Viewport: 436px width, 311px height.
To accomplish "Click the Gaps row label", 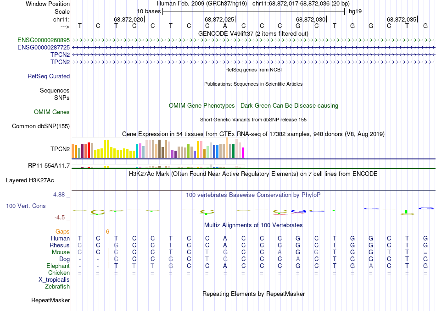I will tap(62, 231).
